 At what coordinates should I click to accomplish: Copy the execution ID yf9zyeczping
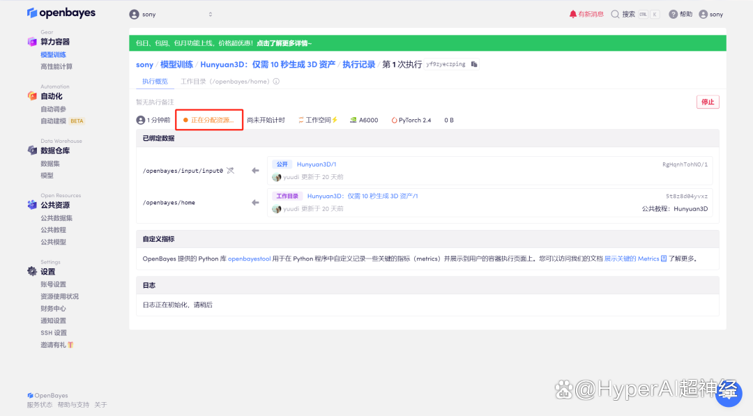click(x=474, y=64)
